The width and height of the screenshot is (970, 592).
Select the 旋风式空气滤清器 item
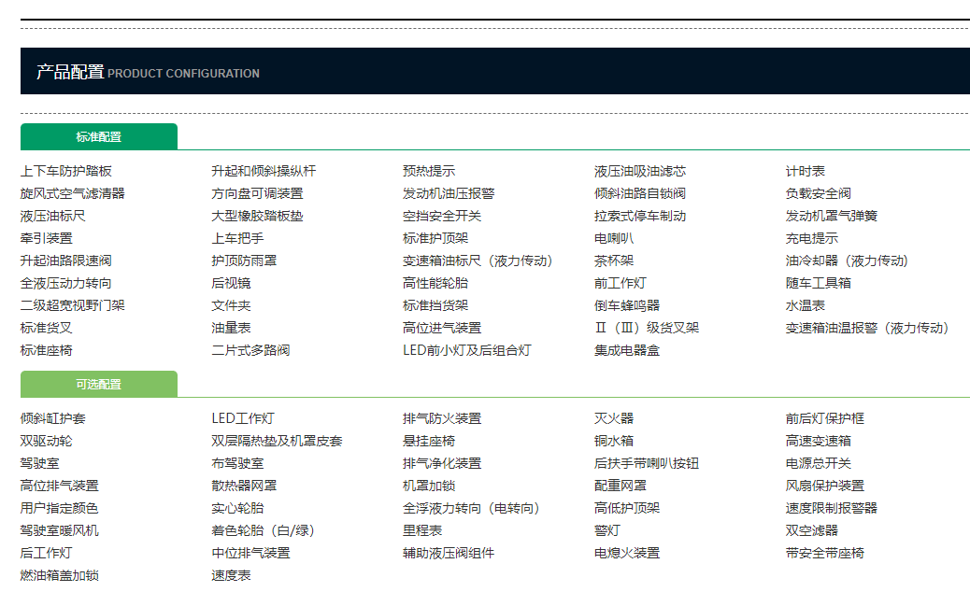tap(73, 193)
